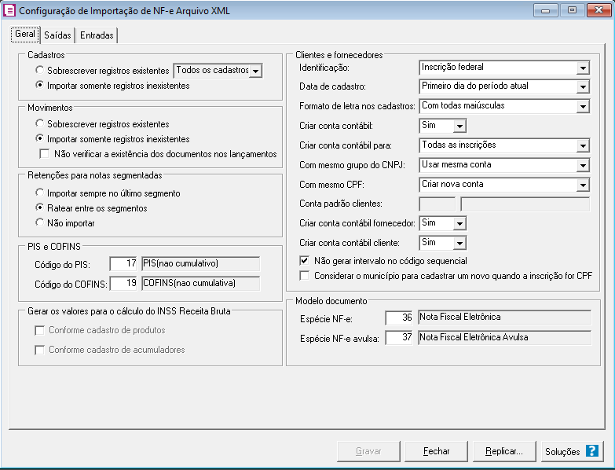This screenshot has width=615, height=470.
Task: Open the Data de cadastro dropdown
Action: [x=582, y=86]
